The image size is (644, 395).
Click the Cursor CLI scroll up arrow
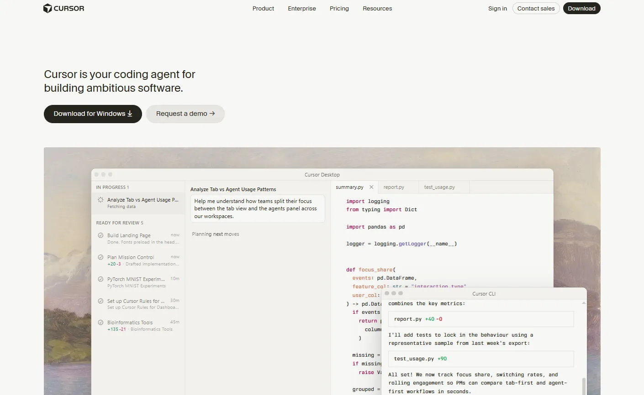click(584, 303)
